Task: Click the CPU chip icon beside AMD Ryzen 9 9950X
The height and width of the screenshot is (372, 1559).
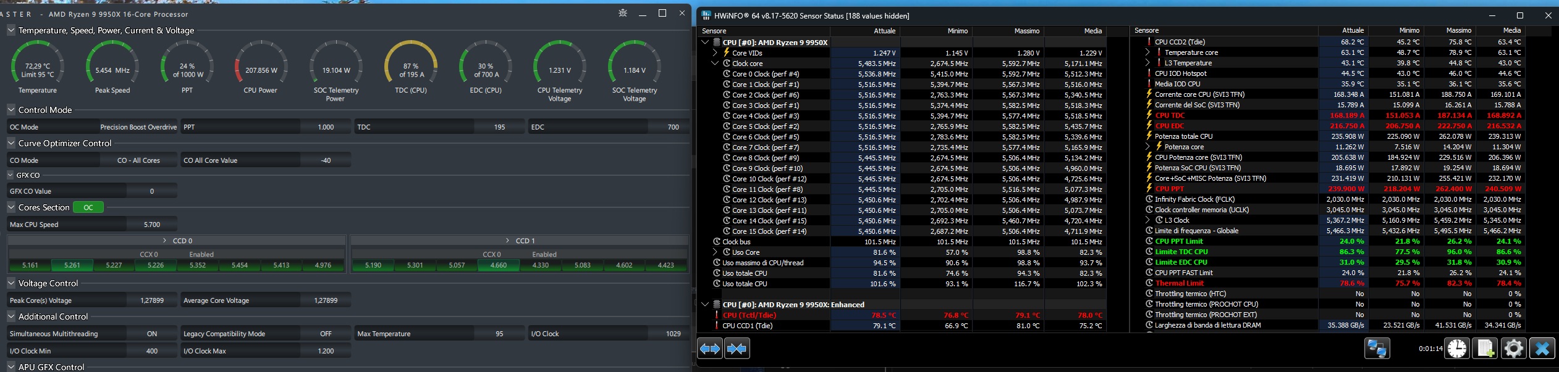Action: click(x=717, y=43)
